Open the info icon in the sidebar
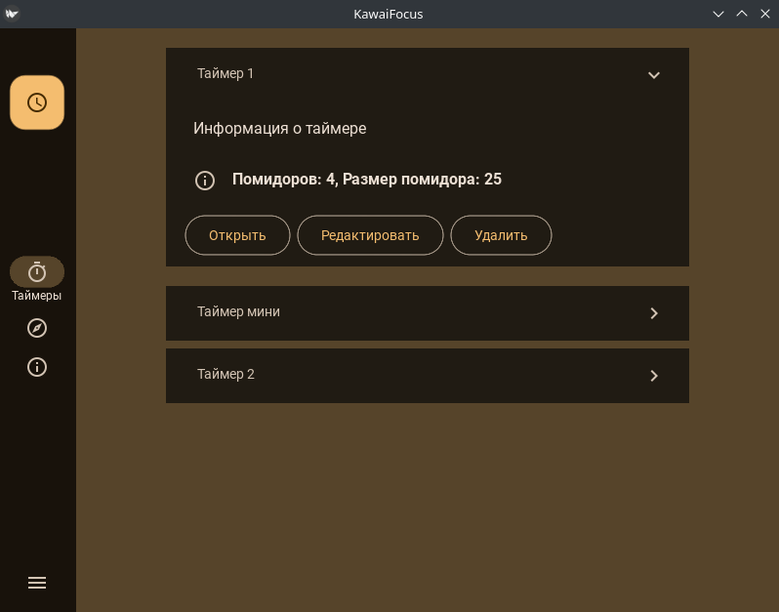This screenshot has width=779, height=612. (x=37, y=367)
